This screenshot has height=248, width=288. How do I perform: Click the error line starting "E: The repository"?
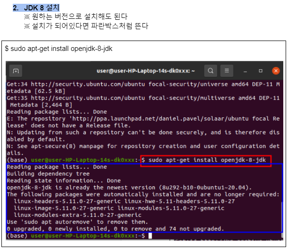pyautogui.click(x=143, y=119)
